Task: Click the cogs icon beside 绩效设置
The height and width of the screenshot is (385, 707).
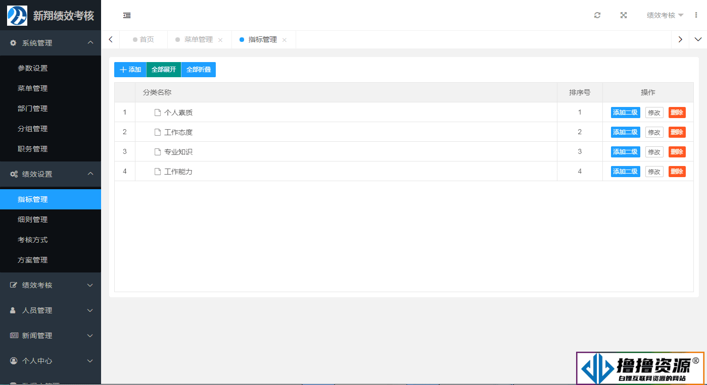Action: (14, 174)
